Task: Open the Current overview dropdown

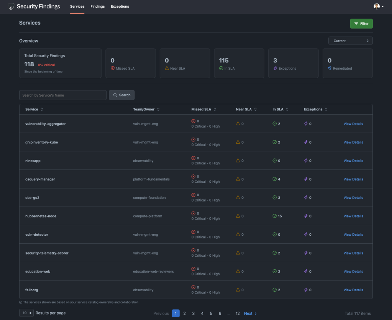Action: tap(350, 40)
